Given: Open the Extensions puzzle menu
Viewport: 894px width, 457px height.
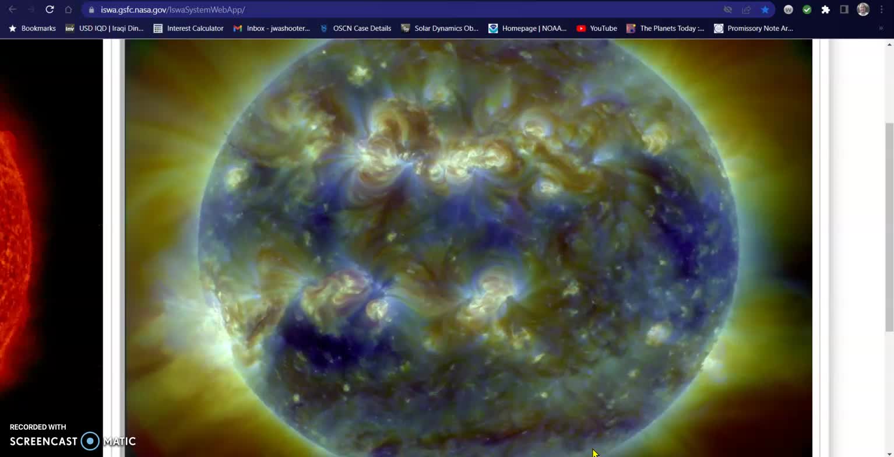Looking at the screenshot, I should (x=826, y=9).
